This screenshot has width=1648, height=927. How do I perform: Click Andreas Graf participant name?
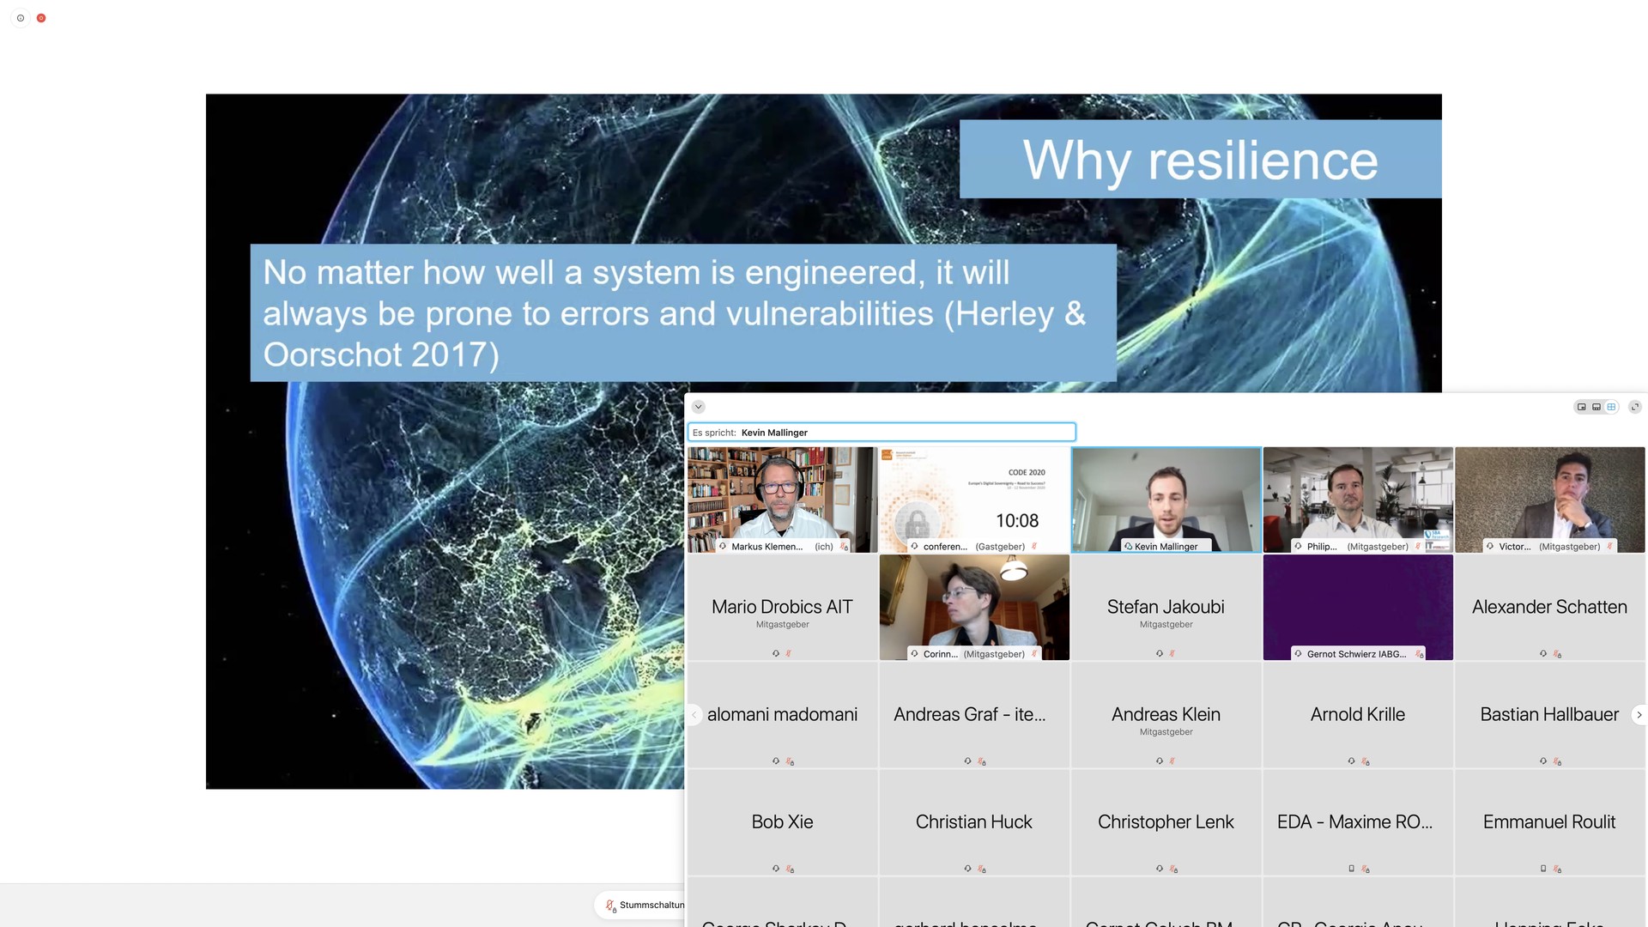pyautogui.click(x=970, y=714)
